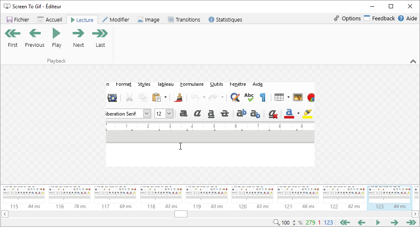Open the Options settings
Viewport: 420px width, 227px height.
tap(347, 18)
